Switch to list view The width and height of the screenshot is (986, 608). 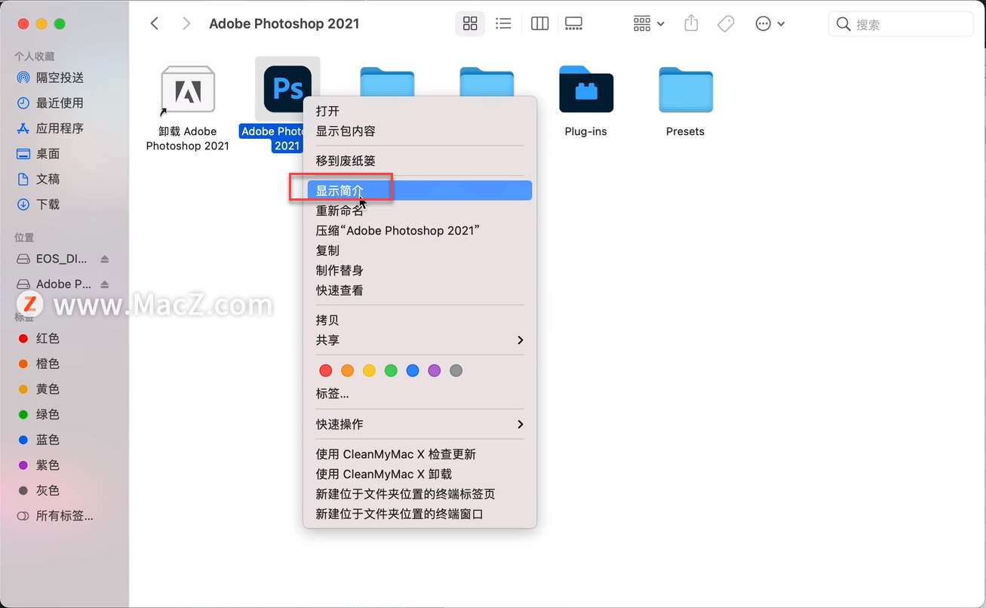[503, 23]
